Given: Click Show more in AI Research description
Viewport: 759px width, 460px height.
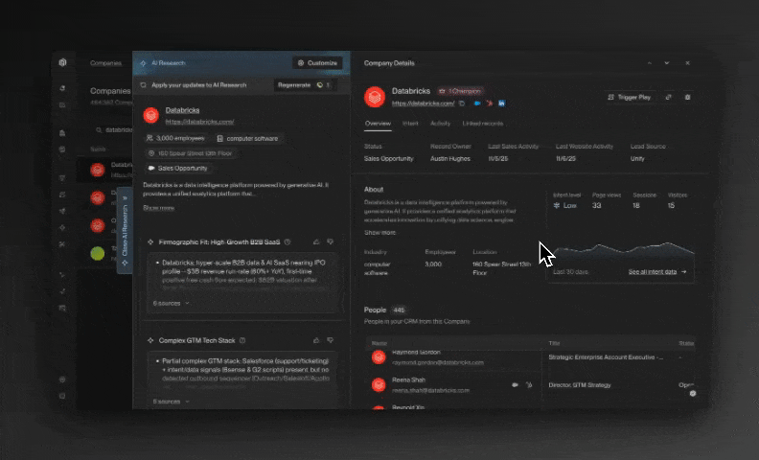Looking at the screenshot, I should (158, 208).
